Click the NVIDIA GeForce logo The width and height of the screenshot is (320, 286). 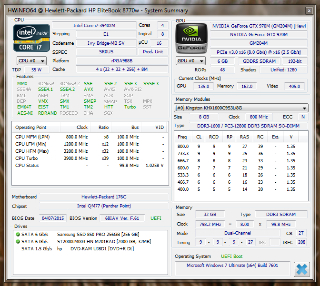[x=191, y=38]
